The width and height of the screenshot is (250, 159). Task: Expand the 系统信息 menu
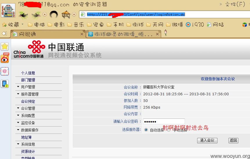28,144
